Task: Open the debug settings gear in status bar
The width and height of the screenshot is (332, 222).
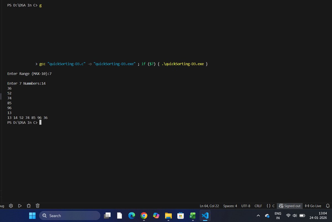Action: pyautogui.click(x=11, y=206)
